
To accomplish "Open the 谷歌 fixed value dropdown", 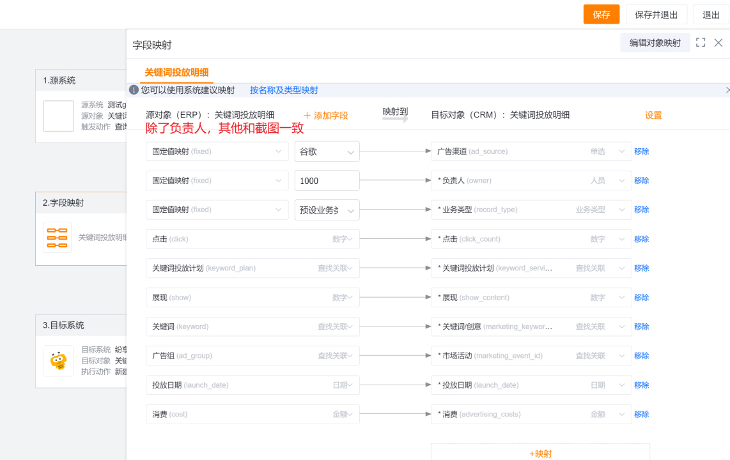I will (327, 151).
